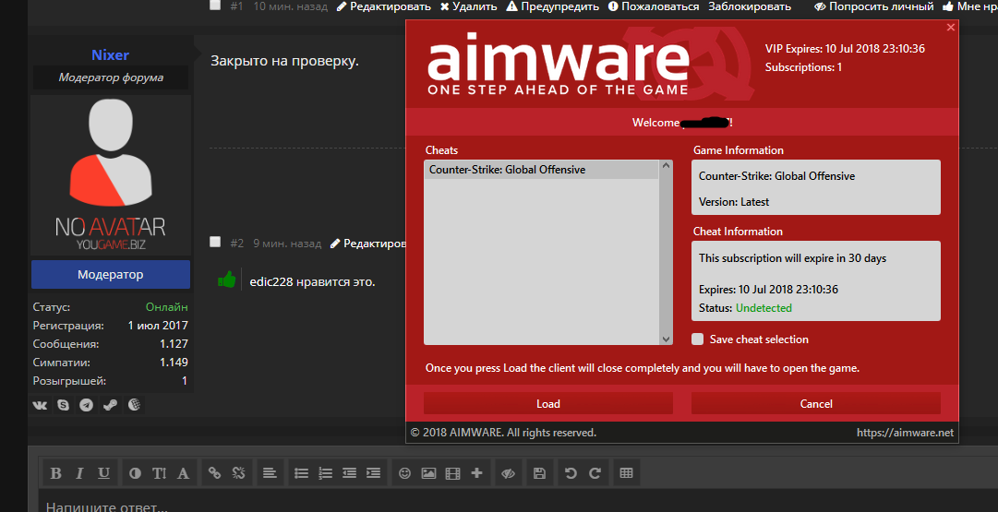Click the Симпатии count 1.149

[174, 363]
